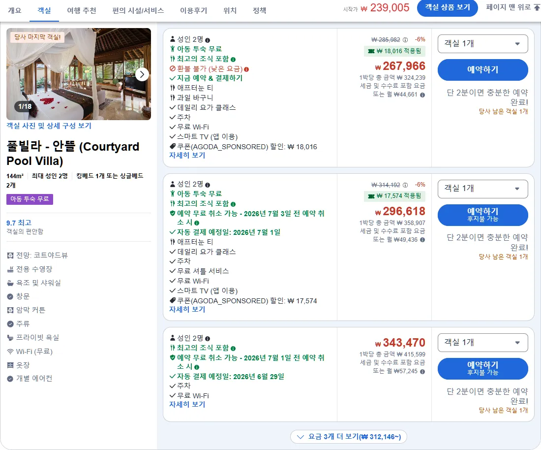Image resolution: width=541 pixels, height=450 pixels.
Task: Click info icon beside crossed-out ₩285,982 price
Action: (405, 40)
